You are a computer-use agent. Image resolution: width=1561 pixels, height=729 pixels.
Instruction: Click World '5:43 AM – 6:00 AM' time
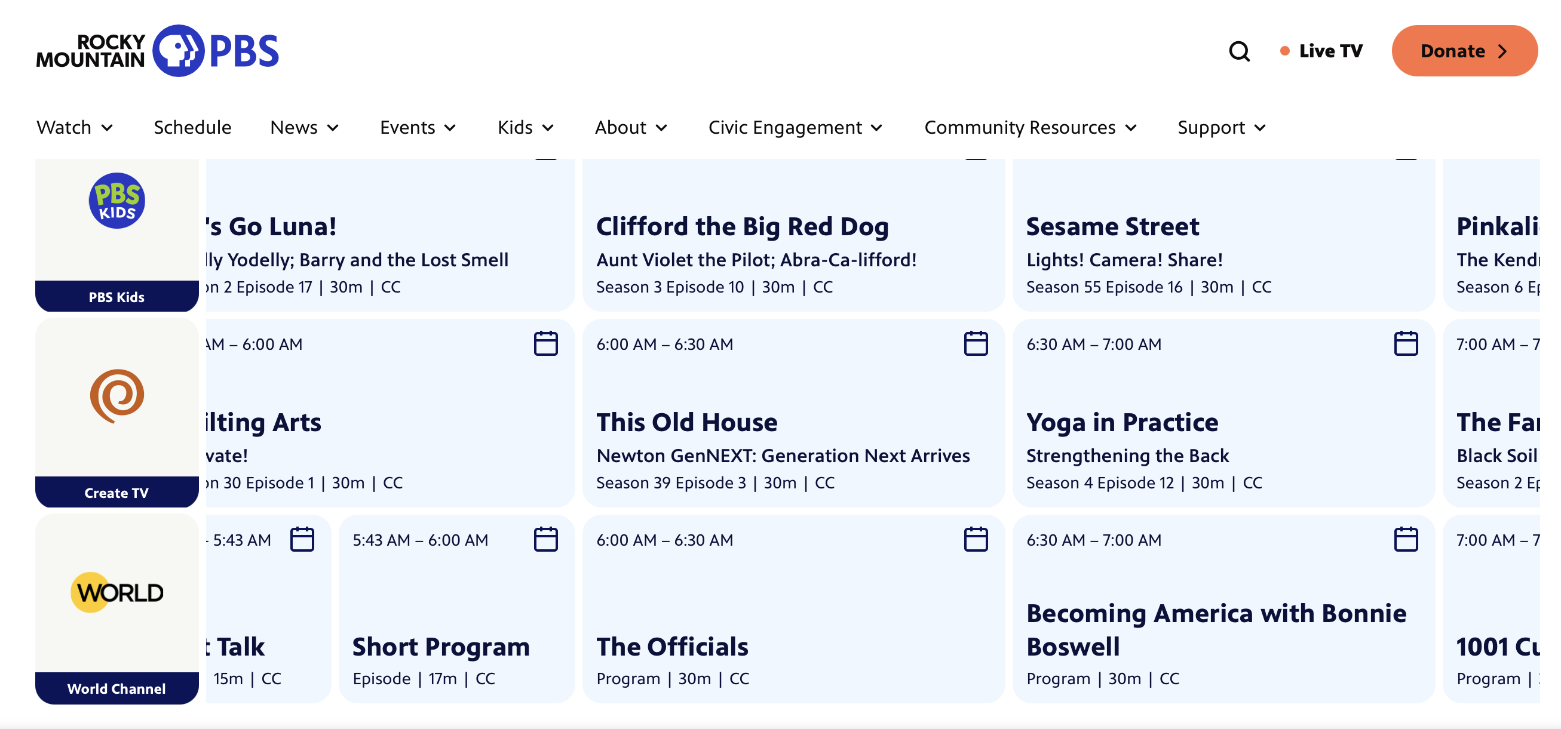click(420, 540)
